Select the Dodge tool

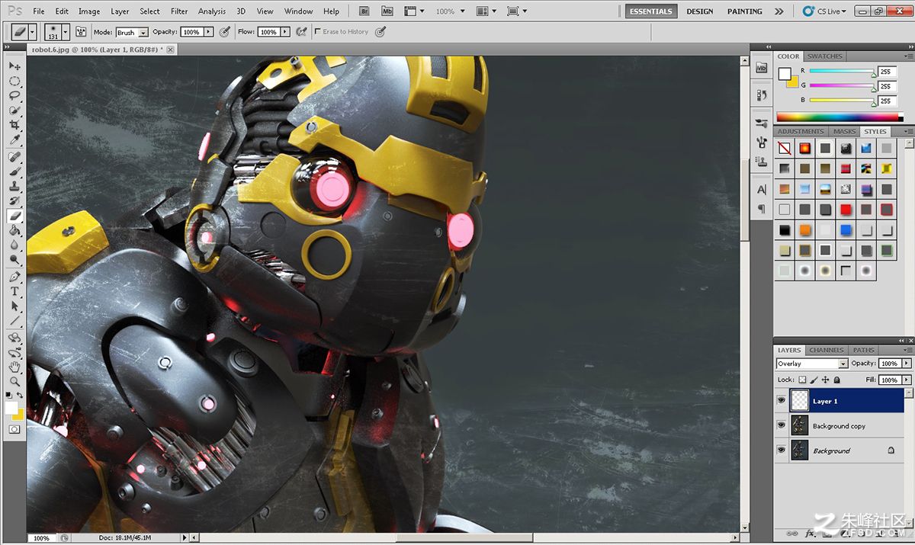[x=14, y=260]
